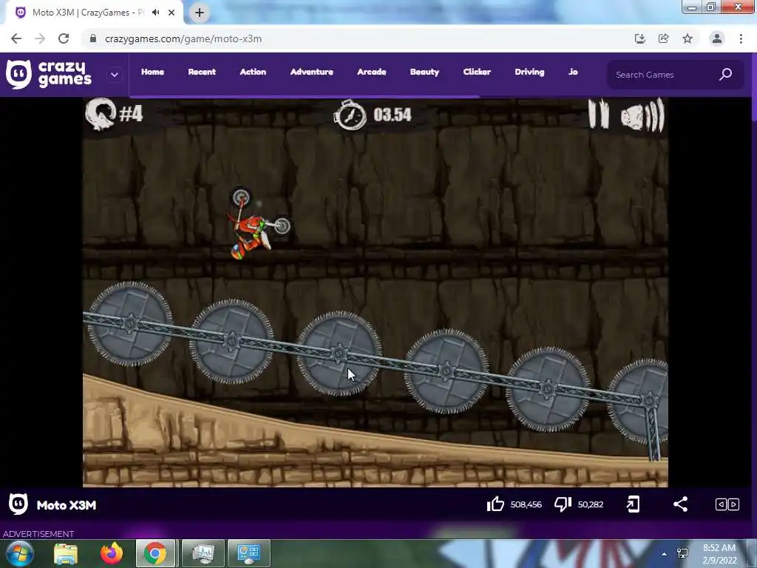757x568 pixels.
Task: Open the Recent games category
Action: [202, 72]
